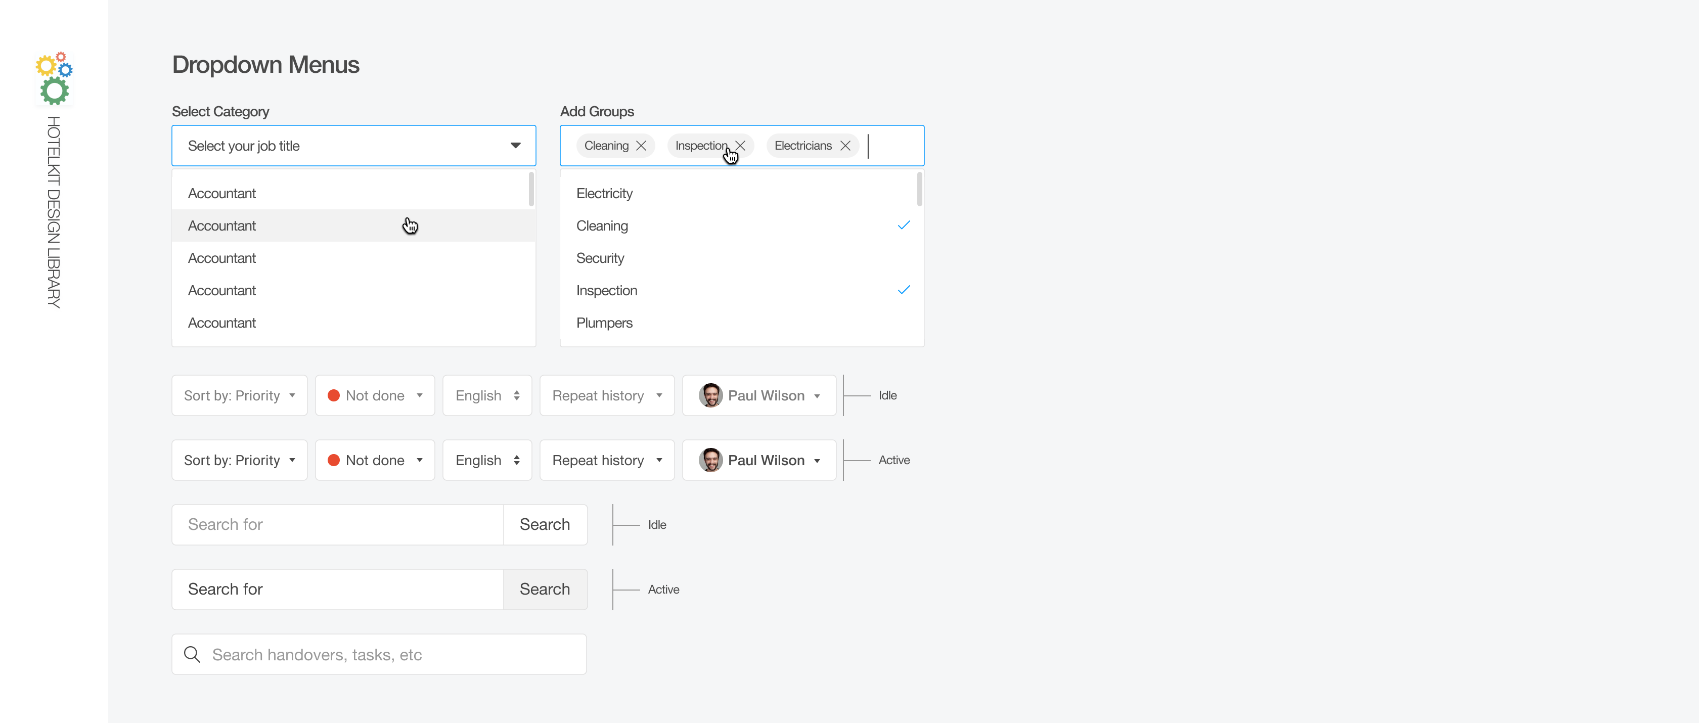1699x723 pixels.
Task: Open the Select your job title dropdown
Action: (x=353, y=146)
